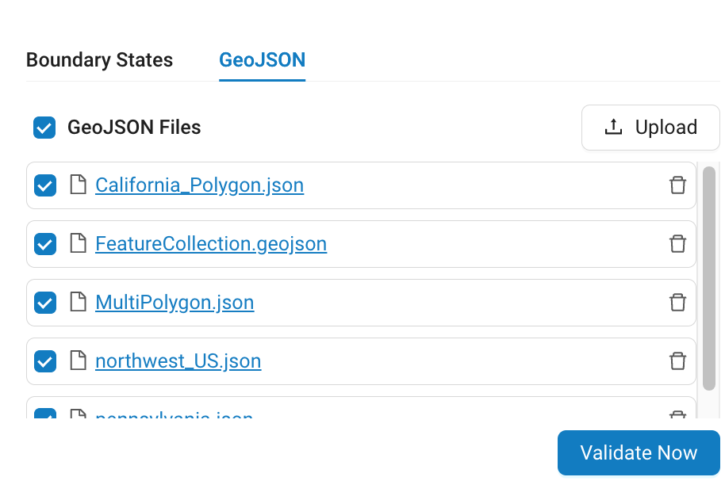
Task: Deselect FeatureCollection.geojson checkbox
Action: click(45, 244)
